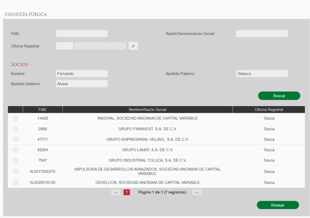This screenshot has width=310, height=218.
Task: Click the Nombre/Razón Social column header
Action: click(x=147, y=110)
